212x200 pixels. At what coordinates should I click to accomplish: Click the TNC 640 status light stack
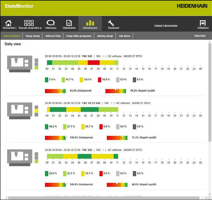(x=37, y=64)
